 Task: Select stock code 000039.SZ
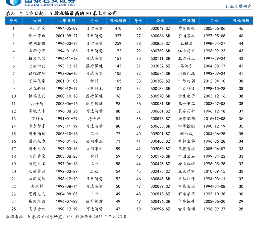pyautogui.click(x=160, y=186)
